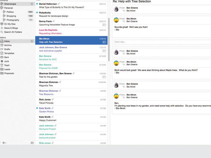The width and height of the screenshot is (211, 158).
Task: Click the Shopping 1938 count badge
Action: coord(30,16)
